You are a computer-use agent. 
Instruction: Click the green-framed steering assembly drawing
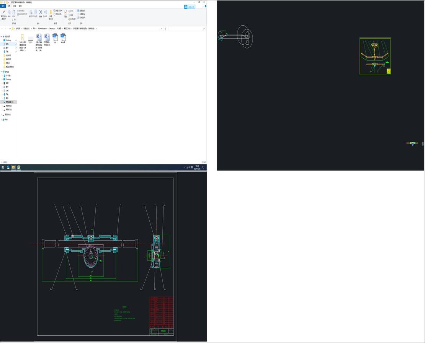point(375,56)
